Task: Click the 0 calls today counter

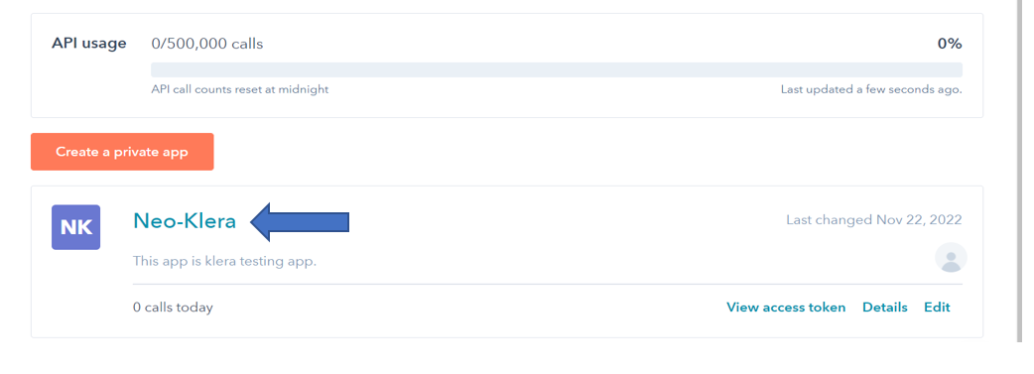Action: [x=173, y=308]
